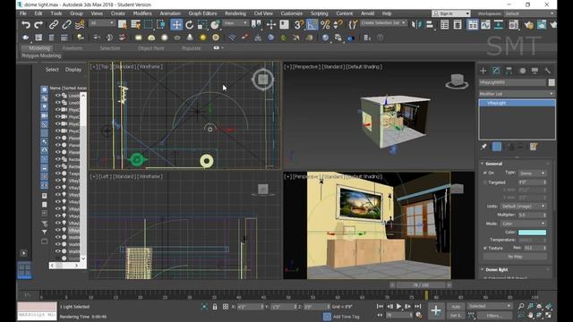
Task: Select the Select and Link tool
Action: click(54, 24)
